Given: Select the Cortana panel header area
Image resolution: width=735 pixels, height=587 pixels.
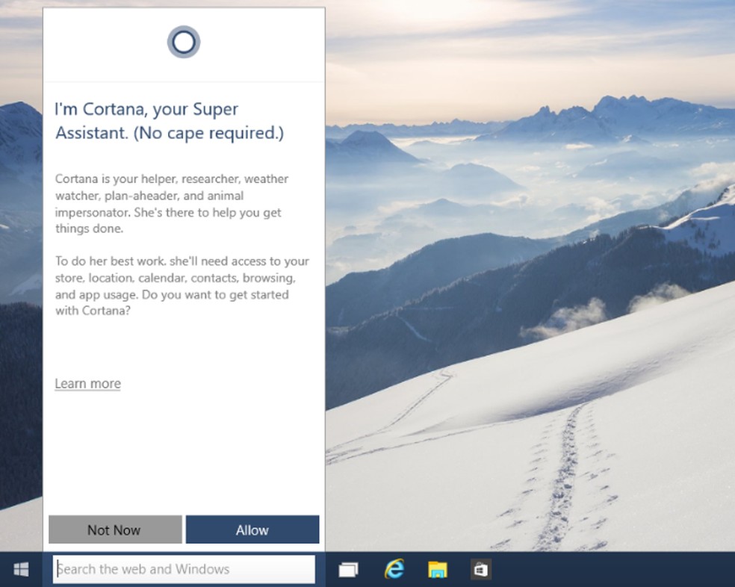Looking at the screenshot, I should 183,43.
